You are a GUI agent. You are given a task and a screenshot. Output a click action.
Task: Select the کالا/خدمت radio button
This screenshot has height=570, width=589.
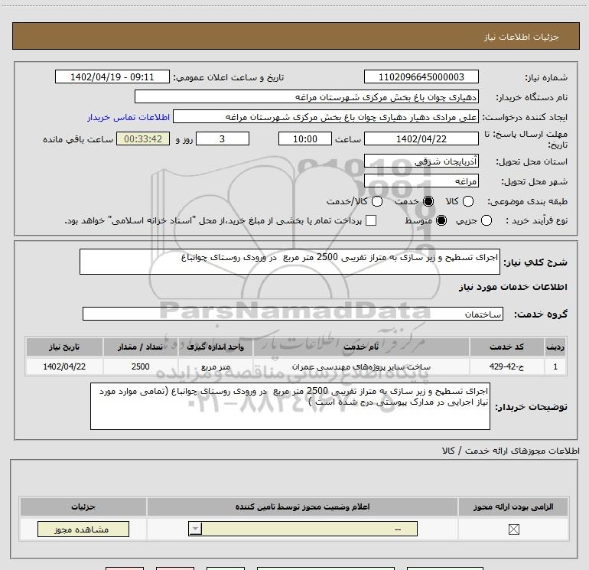click(377, 201)
